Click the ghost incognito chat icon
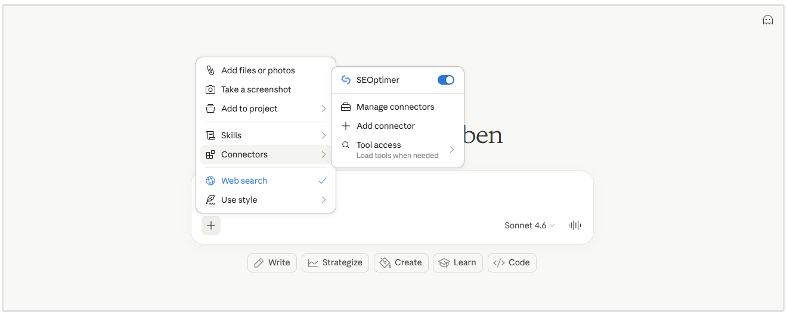Viewport: 787px width, 316px height. click(x=768, y=20)
